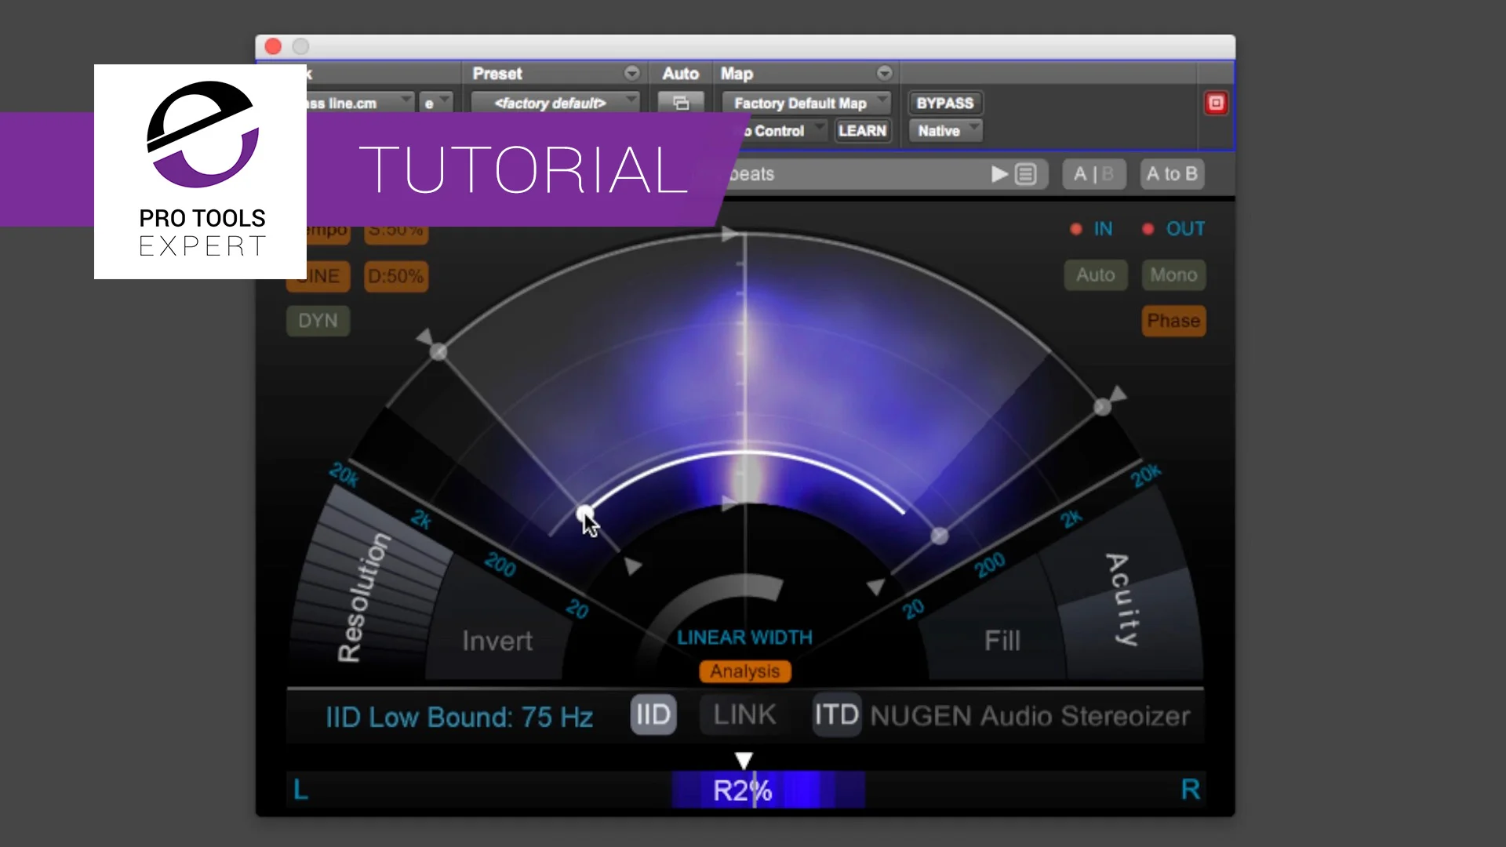The width and height of the screenshot is (1506, 847).
Task: Open the Native format dropdown
Action: pos(944,130)
